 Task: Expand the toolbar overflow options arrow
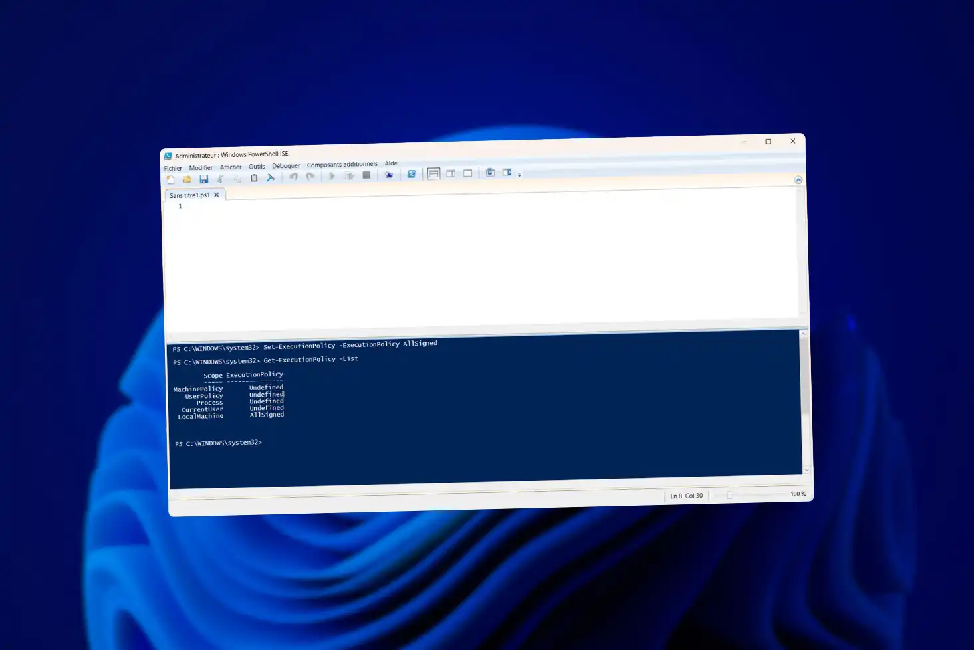[x=519, y=174]
